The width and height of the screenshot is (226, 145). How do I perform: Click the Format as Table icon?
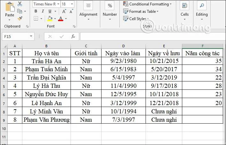click(x=126, y=11)
